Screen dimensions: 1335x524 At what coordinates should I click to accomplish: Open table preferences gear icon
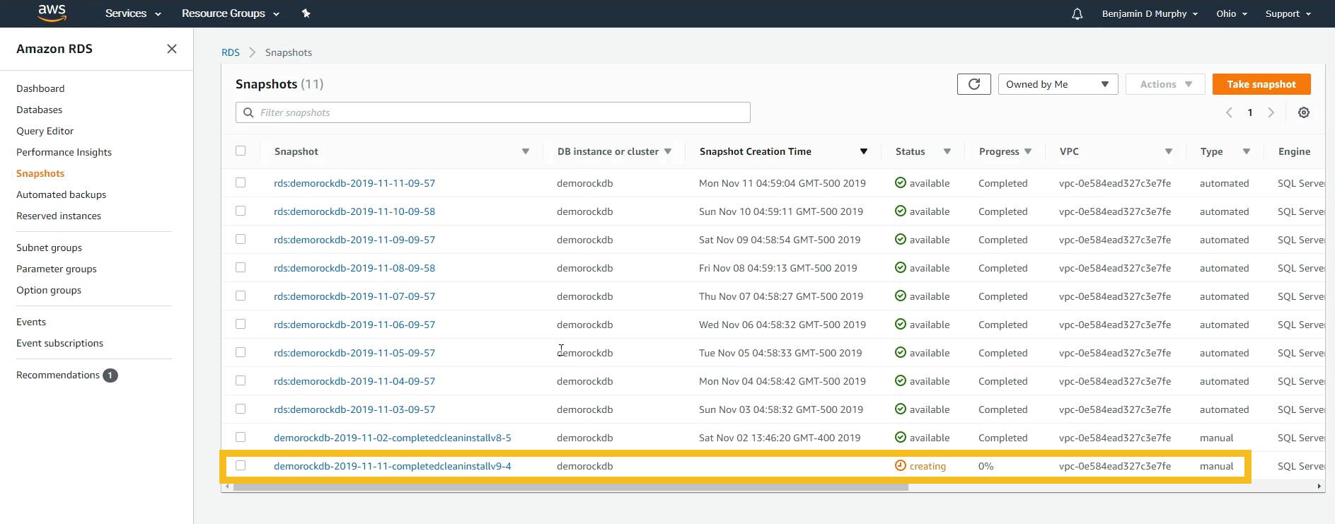(x=1304, y=112)
